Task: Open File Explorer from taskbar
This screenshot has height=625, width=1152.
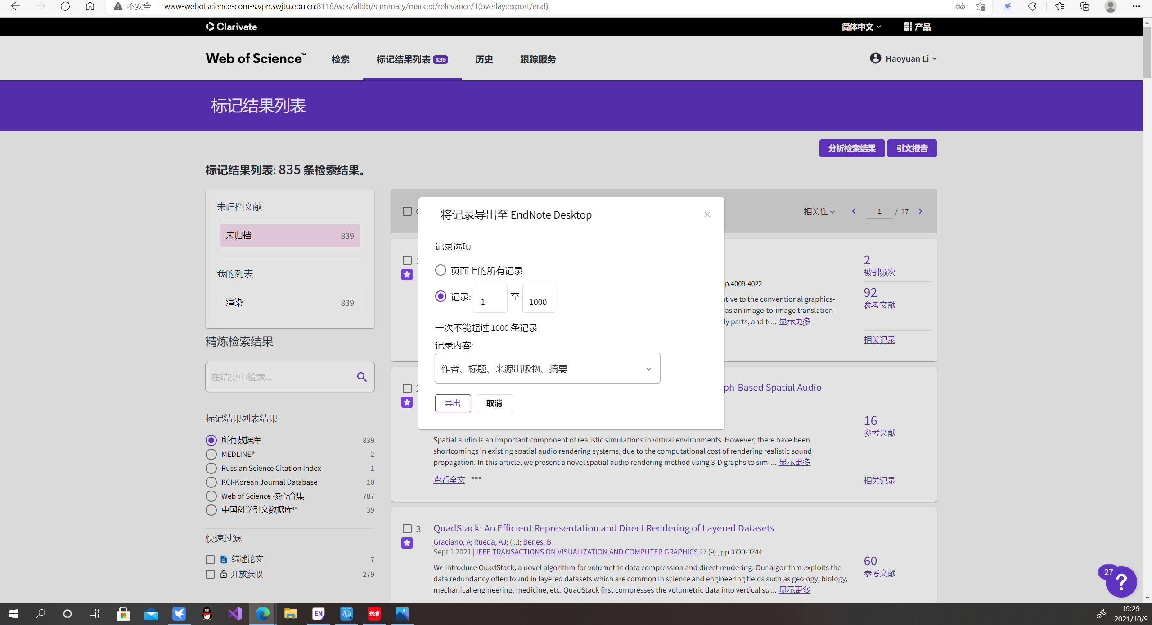Action: [290, 613]
